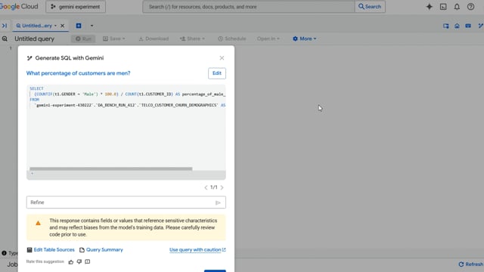Click the Generate SQL with Gemini title icon
484x272 pixels.
click(x=29, y=58)
